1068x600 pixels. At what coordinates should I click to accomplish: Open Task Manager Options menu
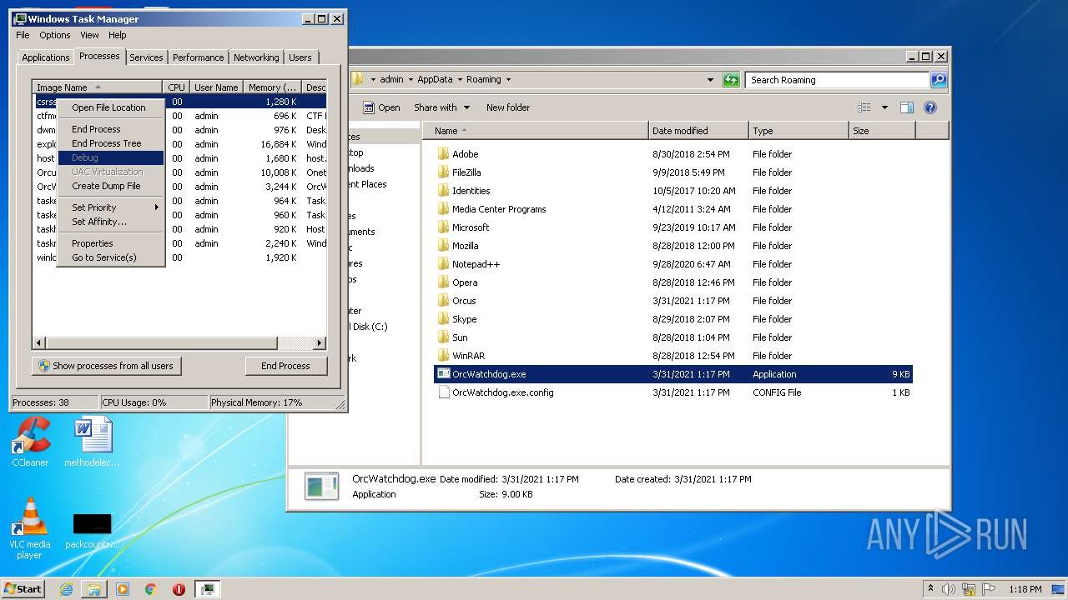pos(55,35)
